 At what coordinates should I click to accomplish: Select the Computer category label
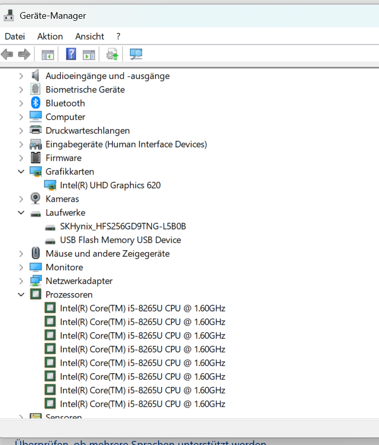(x=65, y=117)
